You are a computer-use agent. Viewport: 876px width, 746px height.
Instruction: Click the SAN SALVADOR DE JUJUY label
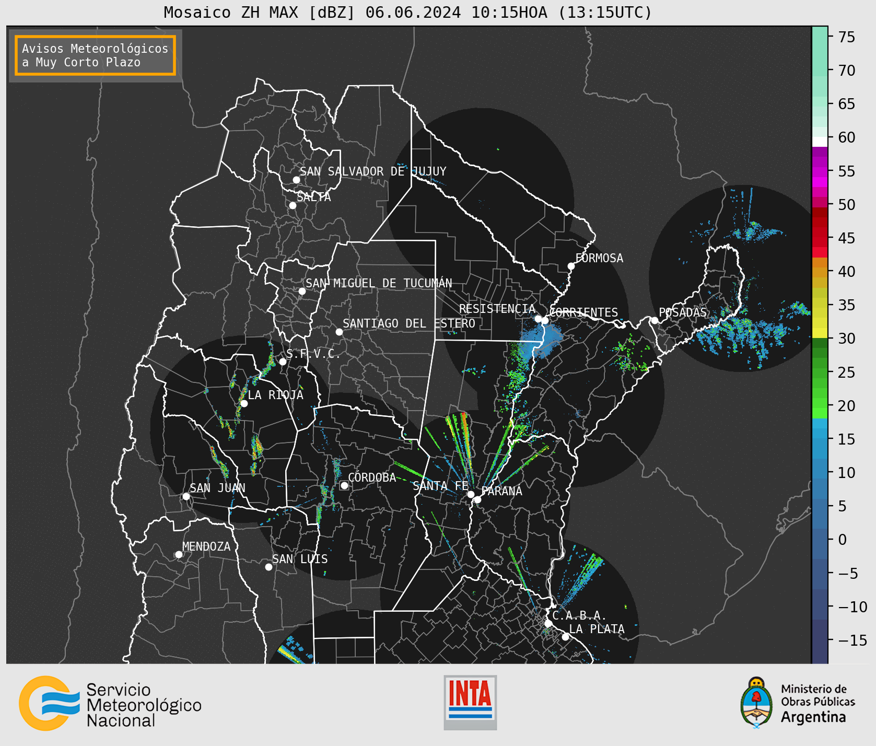373,171
